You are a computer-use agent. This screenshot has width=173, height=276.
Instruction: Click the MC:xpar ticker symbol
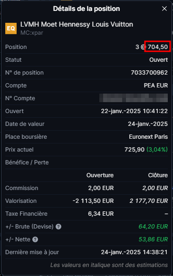click(x=32, y=33)
